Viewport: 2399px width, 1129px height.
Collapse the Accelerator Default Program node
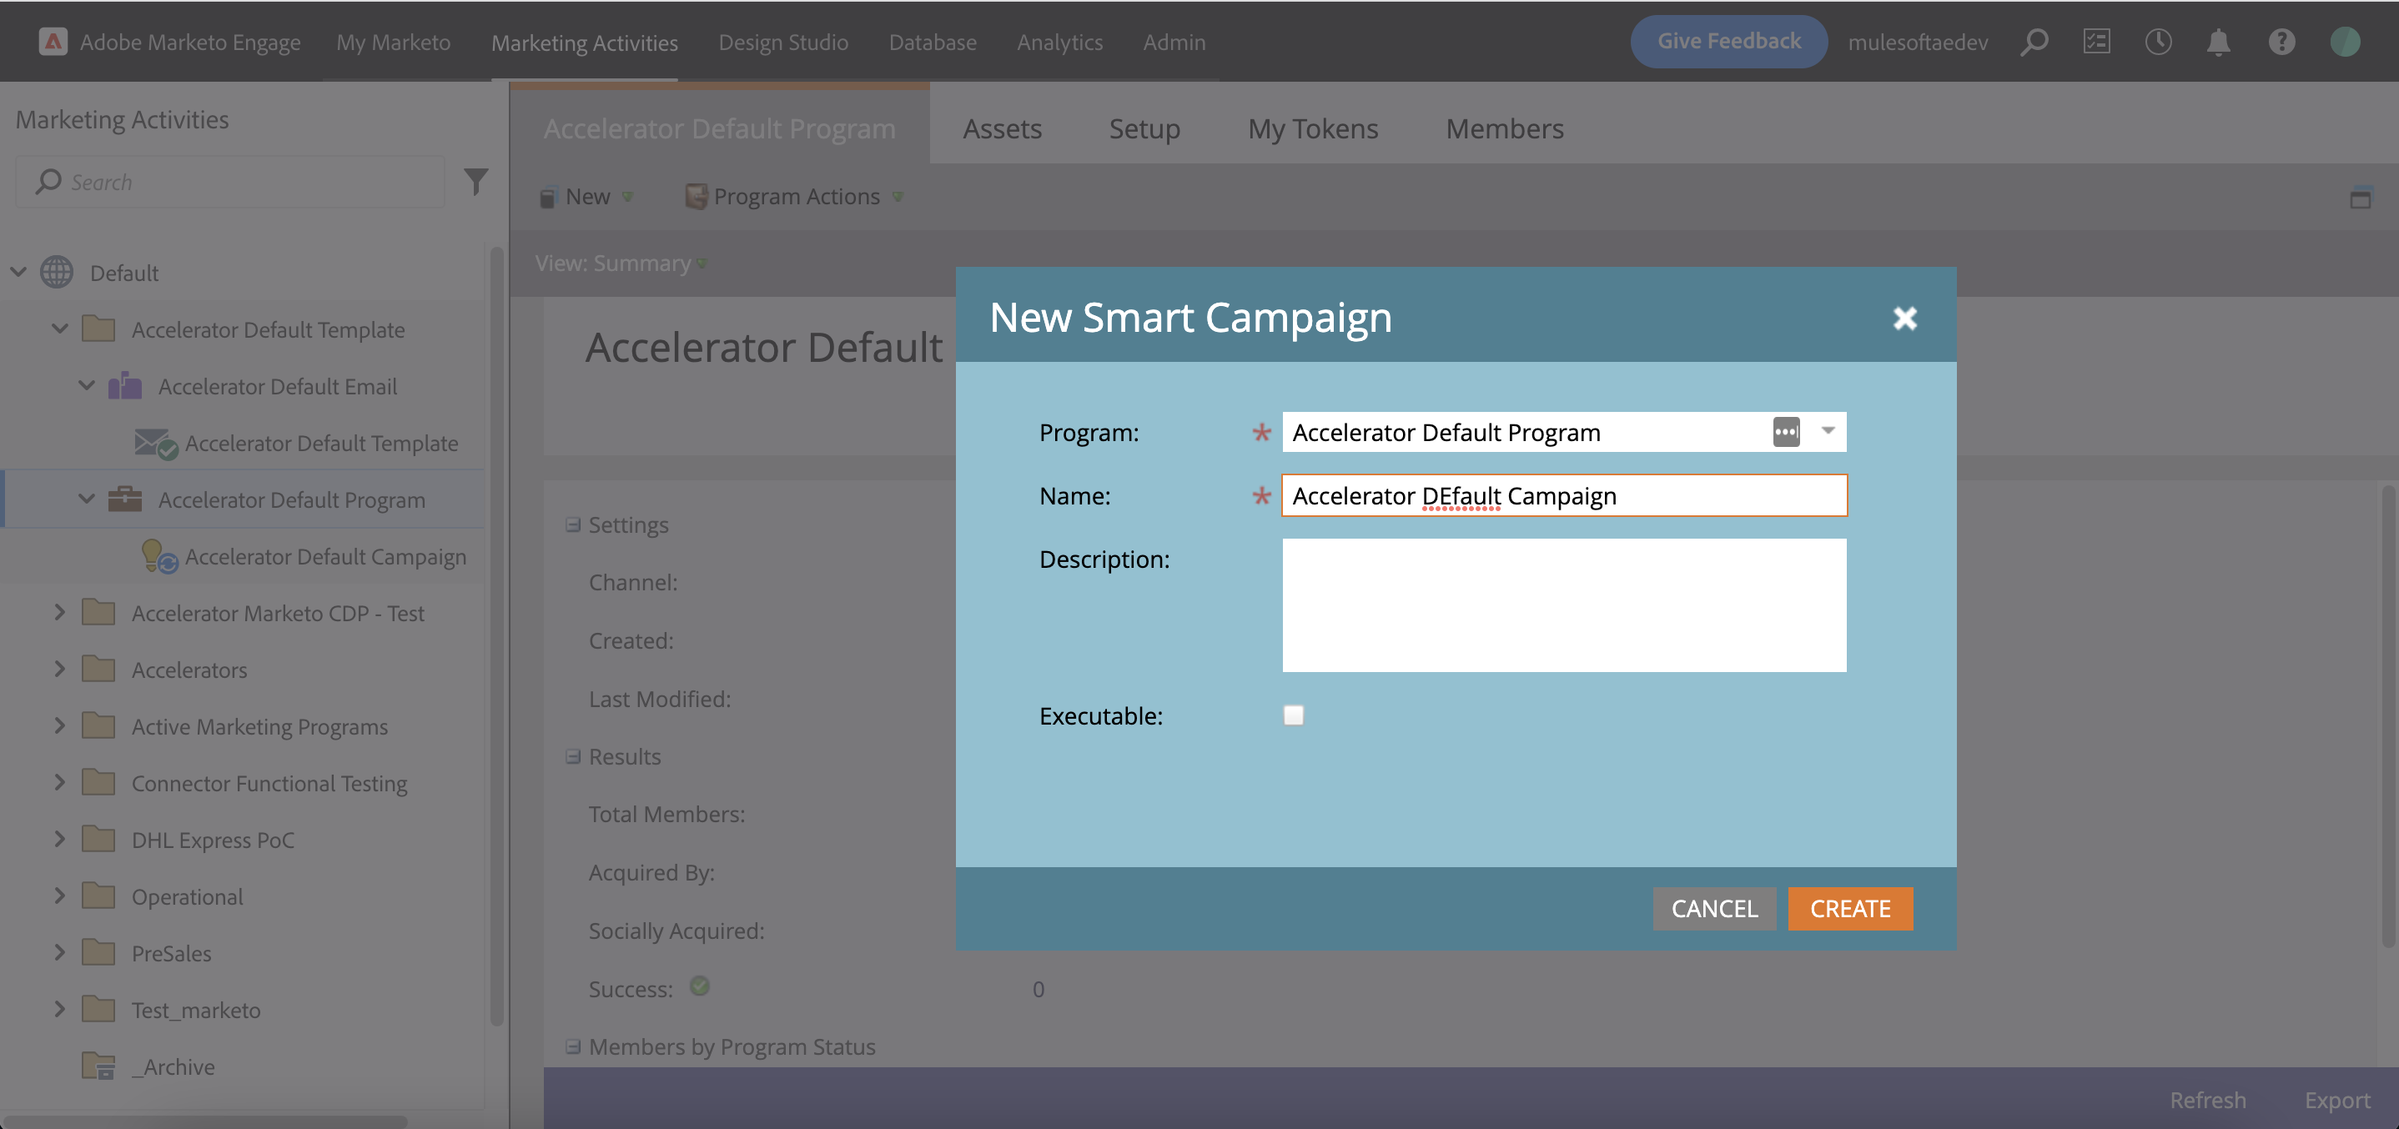tap(87, 499)
